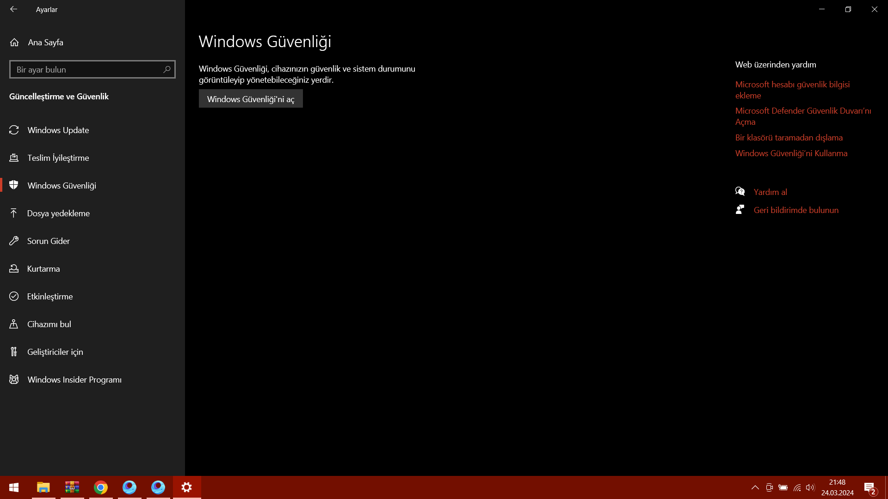This screenshot has width=888, height=499.
Task: Click the Etkinleştirme checkmark icon
Action: coord(14,296)
